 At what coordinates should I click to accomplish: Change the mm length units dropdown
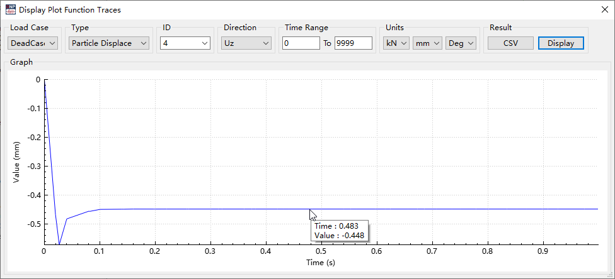[427, 43]
